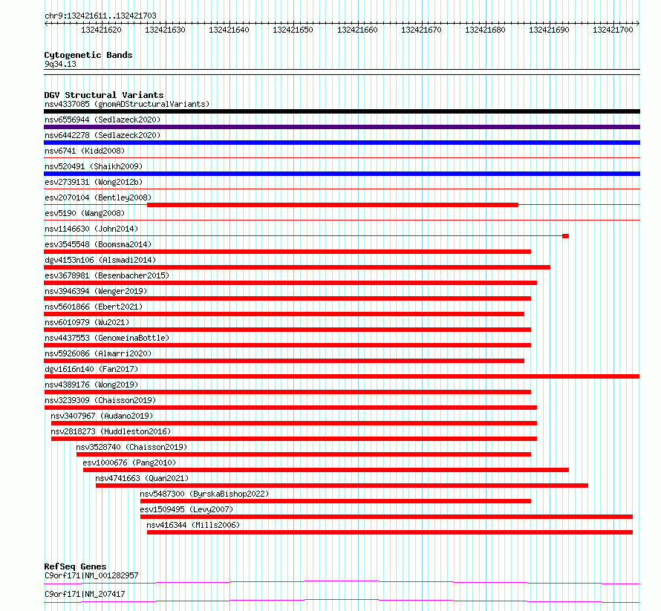
Task: Click nsv3407967 (Audano2019) label
Action: pyautogui.click(x=102, y=416)
